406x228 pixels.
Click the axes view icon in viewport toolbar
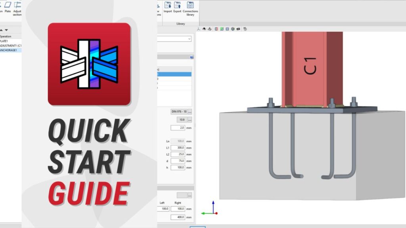[199, 29]
